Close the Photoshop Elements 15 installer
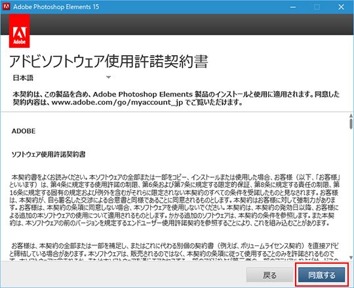The width and height of the screenshot is (354, 288). click(x=341, y=7)
